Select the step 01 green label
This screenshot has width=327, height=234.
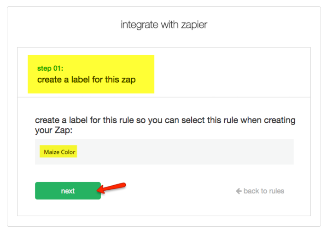(x=50, y=68)
